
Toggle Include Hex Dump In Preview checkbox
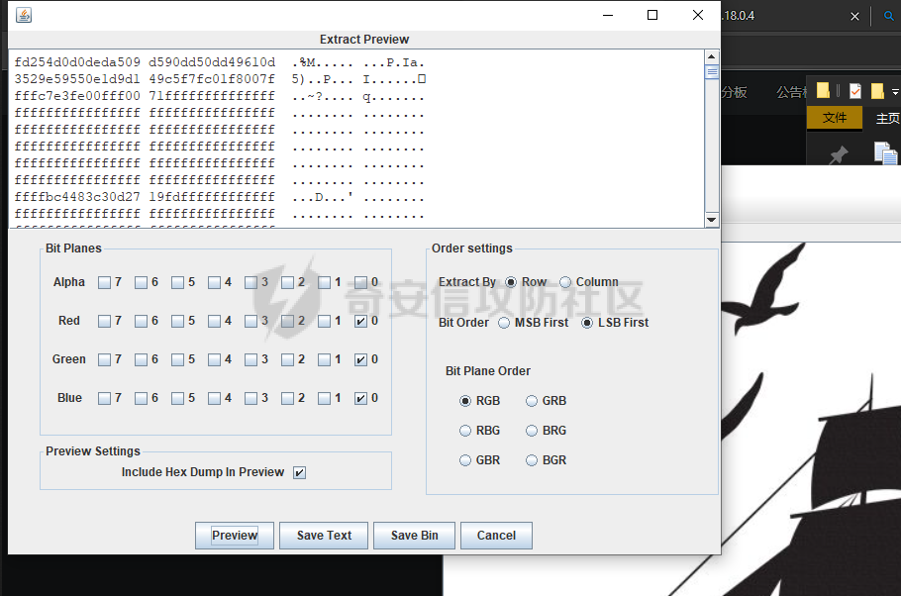pos(299,472)
